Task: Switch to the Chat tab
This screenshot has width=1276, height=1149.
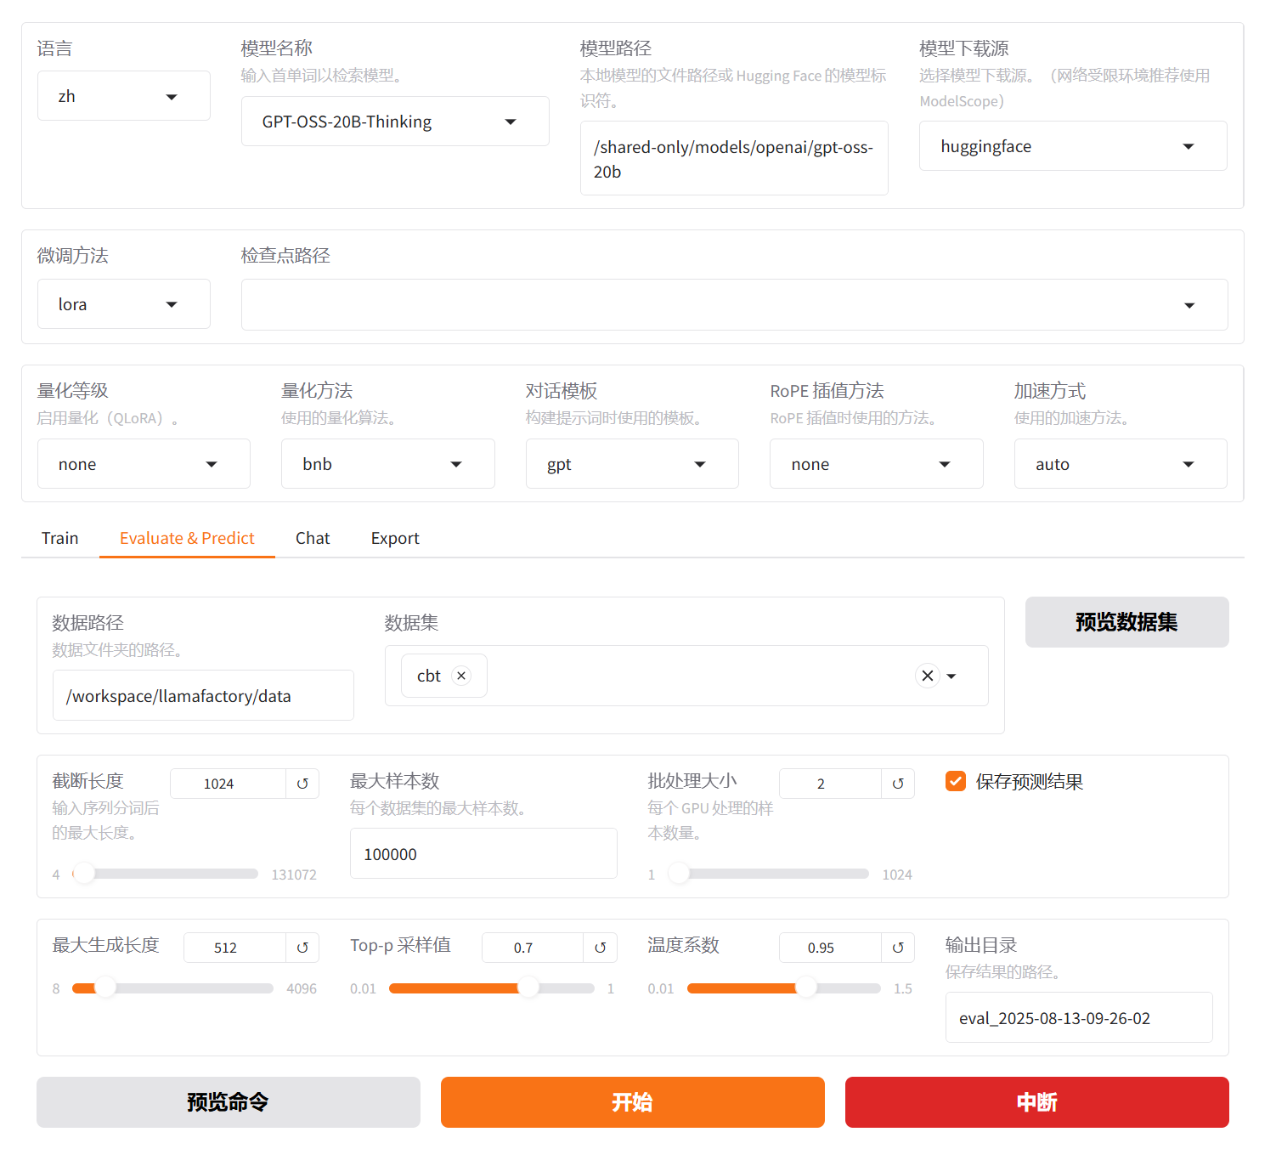Action: (x=313, y=538)
